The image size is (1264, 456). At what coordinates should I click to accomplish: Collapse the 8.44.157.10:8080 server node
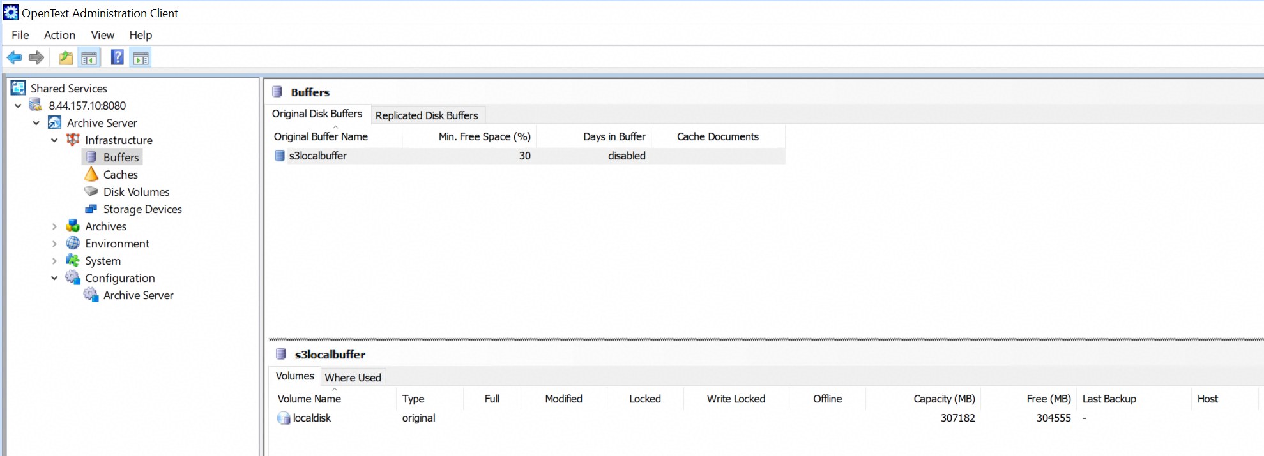[18, 106]
